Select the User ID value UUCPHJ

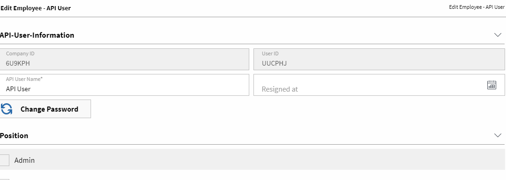[274, 63]
